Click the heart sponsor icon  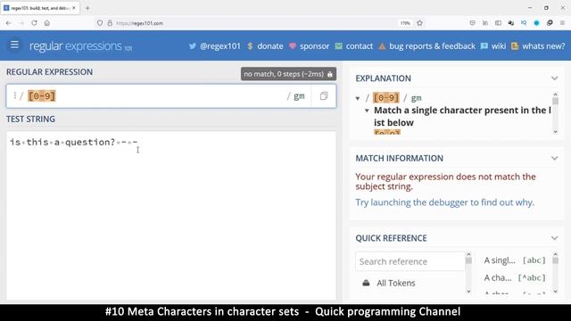(293, 46)
